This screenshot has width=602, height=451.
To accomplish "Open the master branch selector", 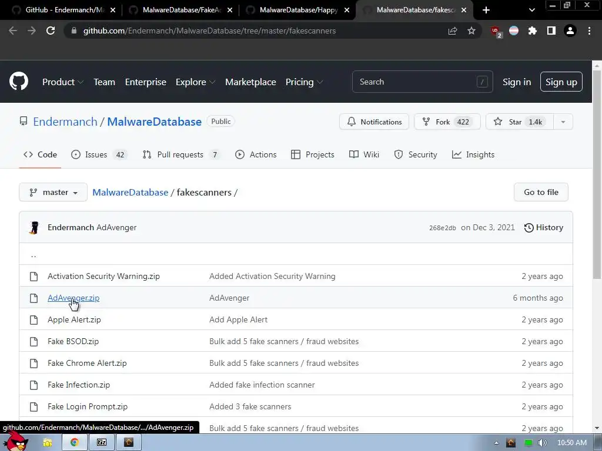I will pos(53,192).
